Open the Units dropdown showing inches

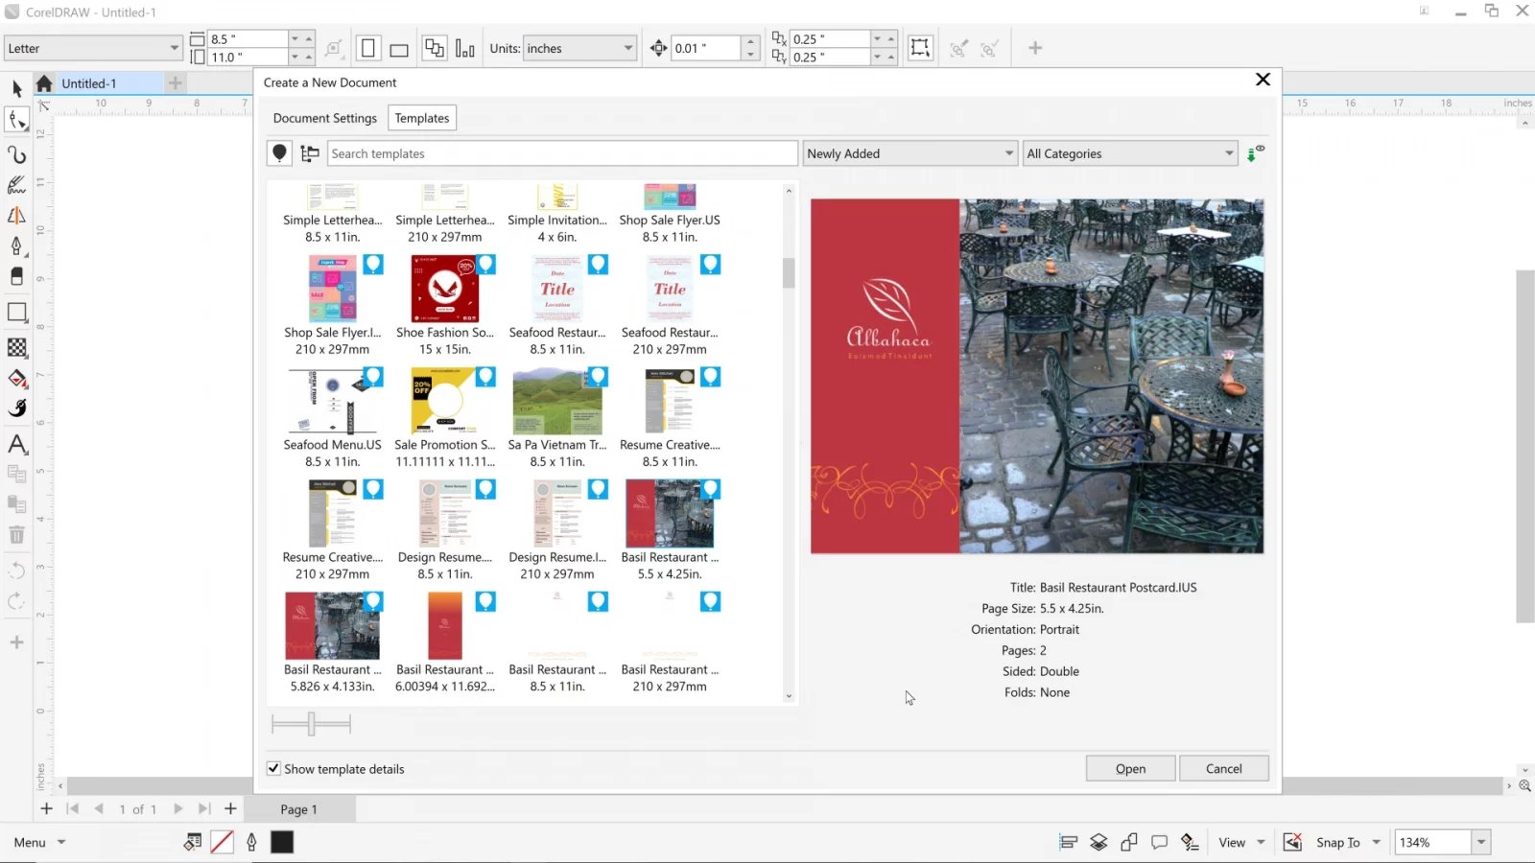(x=628, y=48)
